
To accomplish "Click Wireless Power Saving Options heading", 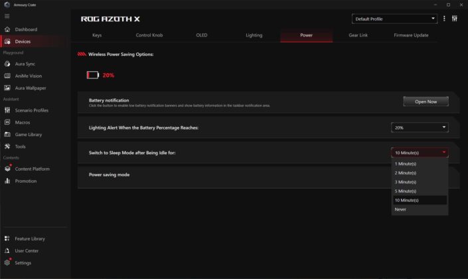I will click(121, 54).
